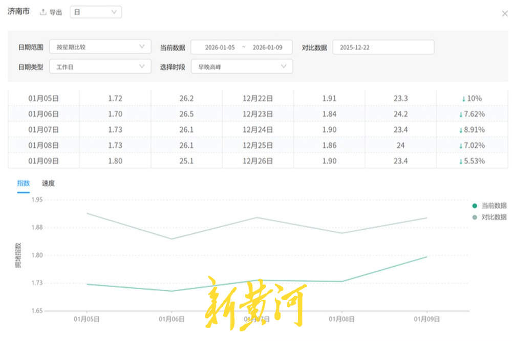Click the 济南市 city title
The height and width of the screenshot is (341, 512).
[18, 11]
